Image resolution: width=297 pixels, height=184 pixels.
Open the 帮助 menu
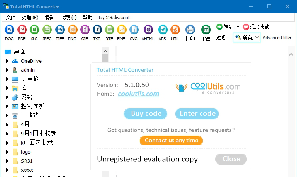point(87,17)
